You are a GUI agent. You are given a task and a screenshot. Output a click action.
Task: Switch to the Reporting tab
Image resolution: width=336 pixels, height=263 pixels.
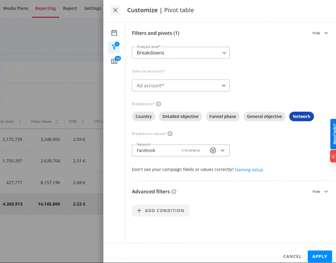click(45, 8)
